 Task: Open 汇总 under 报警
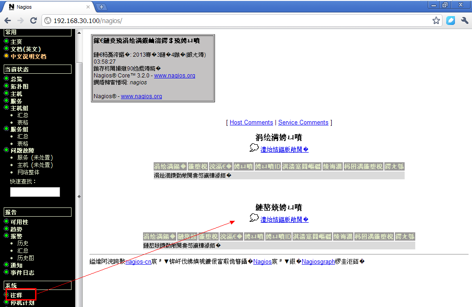tap(23, 250)
